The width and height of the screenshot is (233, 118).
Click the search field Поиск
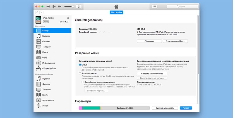[182, 6]
